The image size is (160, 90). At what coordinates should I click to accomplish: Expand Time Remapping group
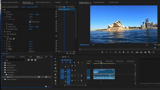click(3, 34)
